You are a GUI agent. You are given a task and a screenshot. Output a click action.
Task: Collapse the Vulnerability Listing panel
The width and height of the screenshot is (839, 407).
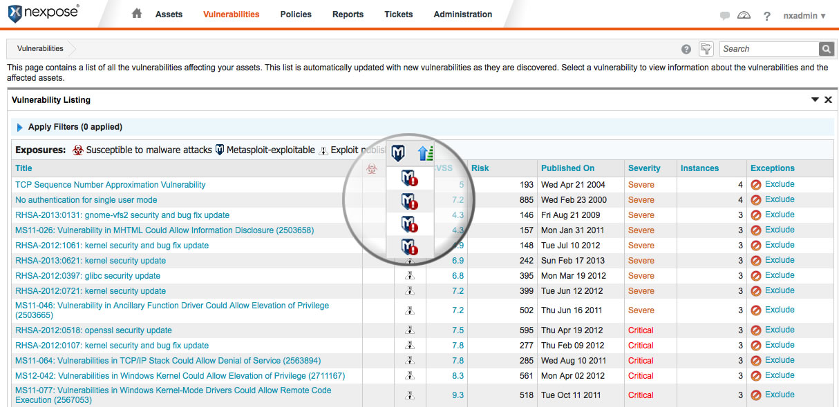point(815,100)
